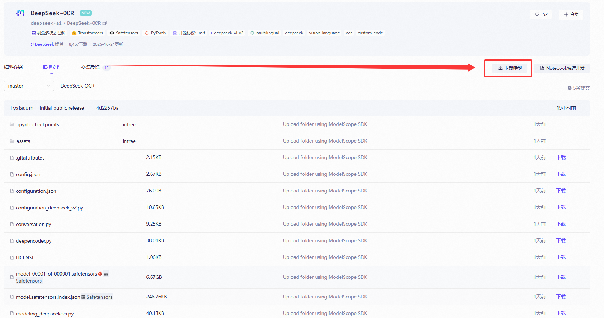Switch to 模型介绍 tab
The image size is (604, 318).
[x=13, y=67]
